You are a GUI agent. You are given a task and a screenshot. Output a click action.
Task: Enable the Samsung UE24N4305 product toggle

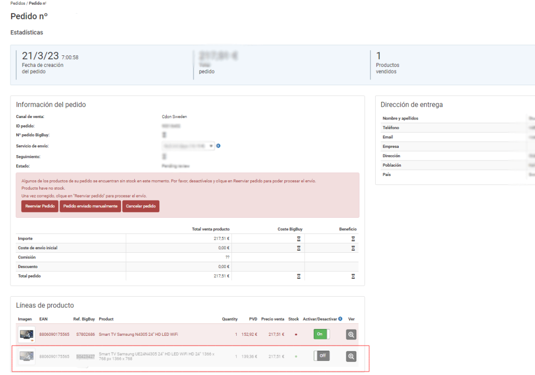(x=321, y=356)
